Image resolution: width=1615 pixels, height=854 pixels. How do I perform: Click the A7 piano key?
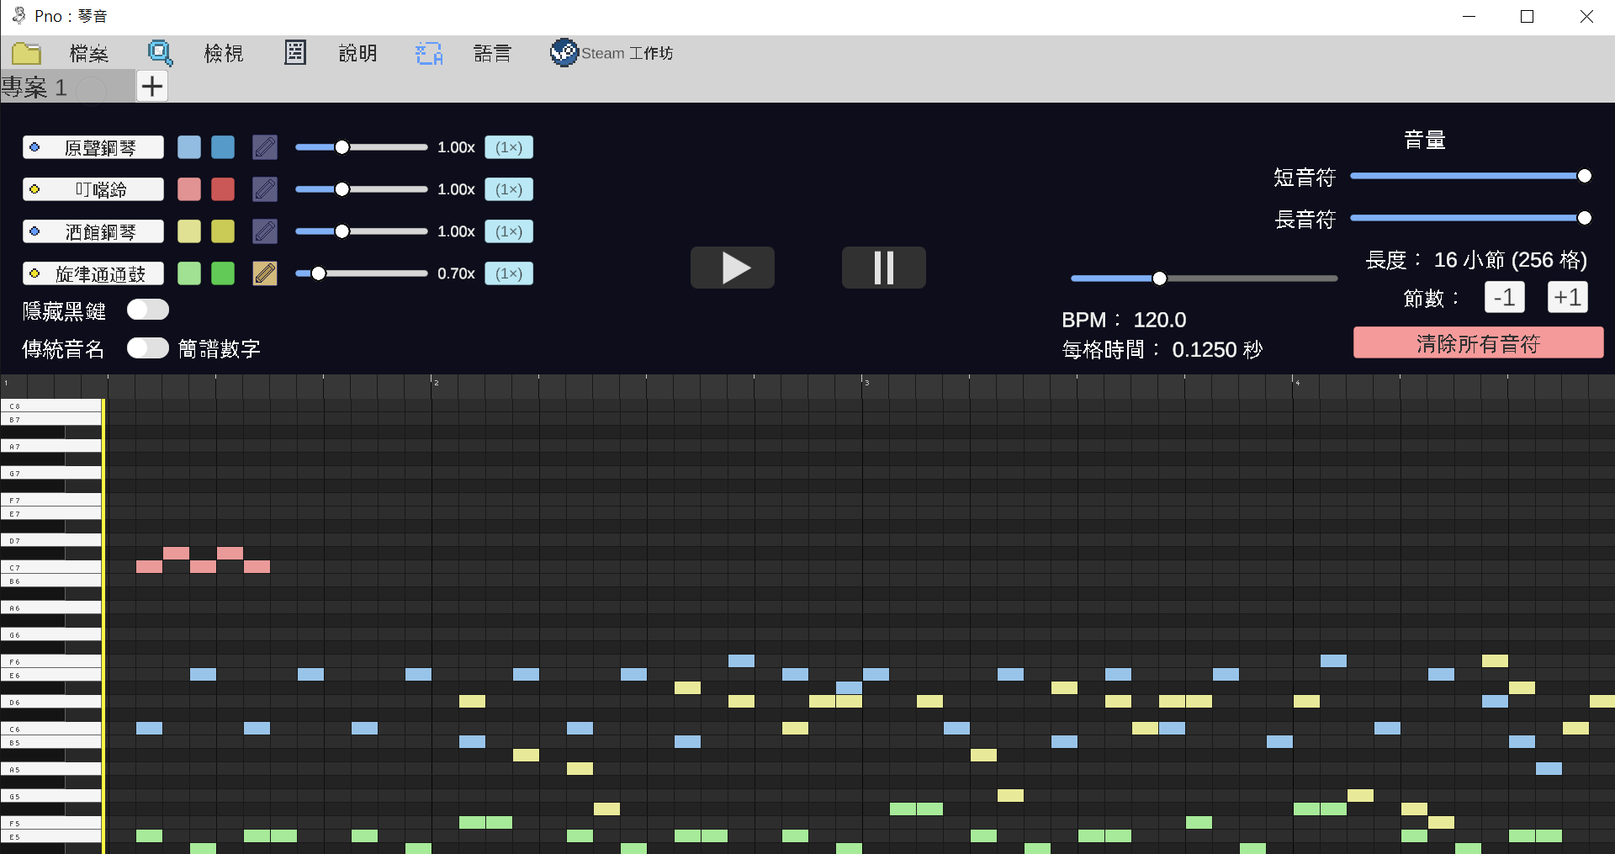click(x=50, y=446)
